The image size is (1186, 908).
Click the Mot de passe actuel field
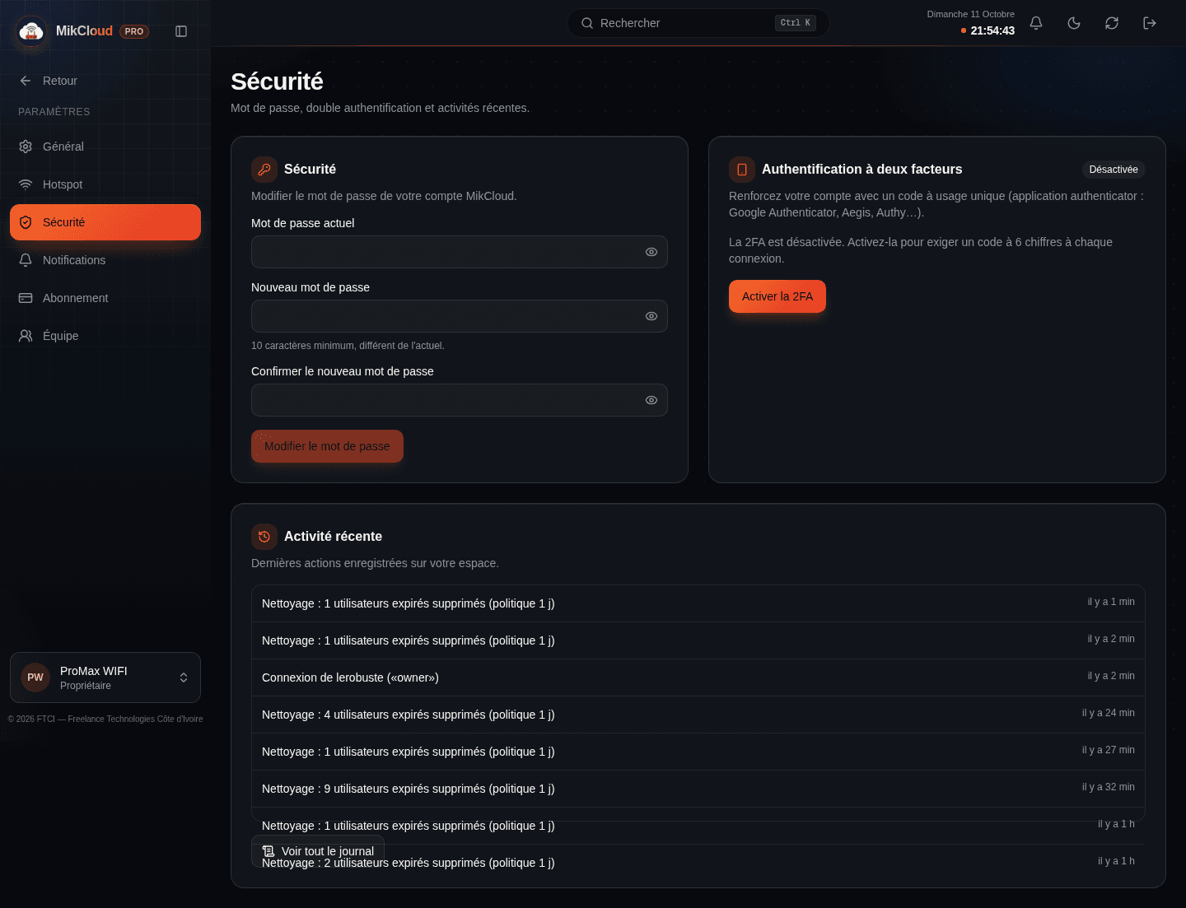pyautogui.click(x=460, y=252)
